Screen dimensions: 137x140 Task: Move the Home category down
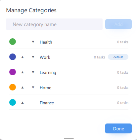tap(33, 87)
